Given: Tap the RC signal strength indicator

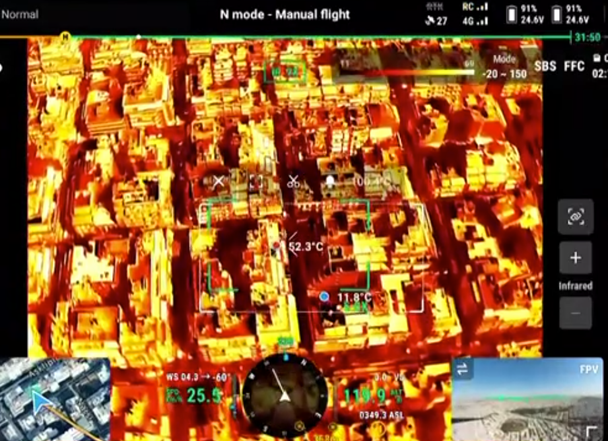Looking at the screenshot, I should tap(475, 7).
